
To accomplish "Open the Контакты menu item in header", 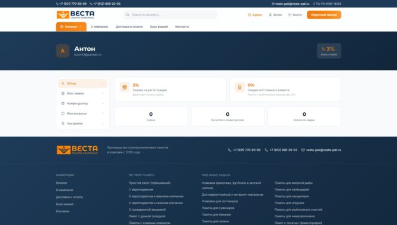I will (x=182, y=27).
